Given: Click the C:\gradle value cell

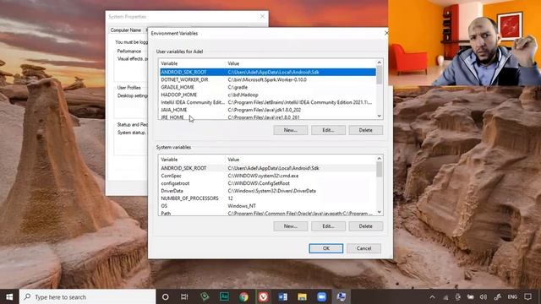Looking at the screenshot, I should [x=238, y=87].
